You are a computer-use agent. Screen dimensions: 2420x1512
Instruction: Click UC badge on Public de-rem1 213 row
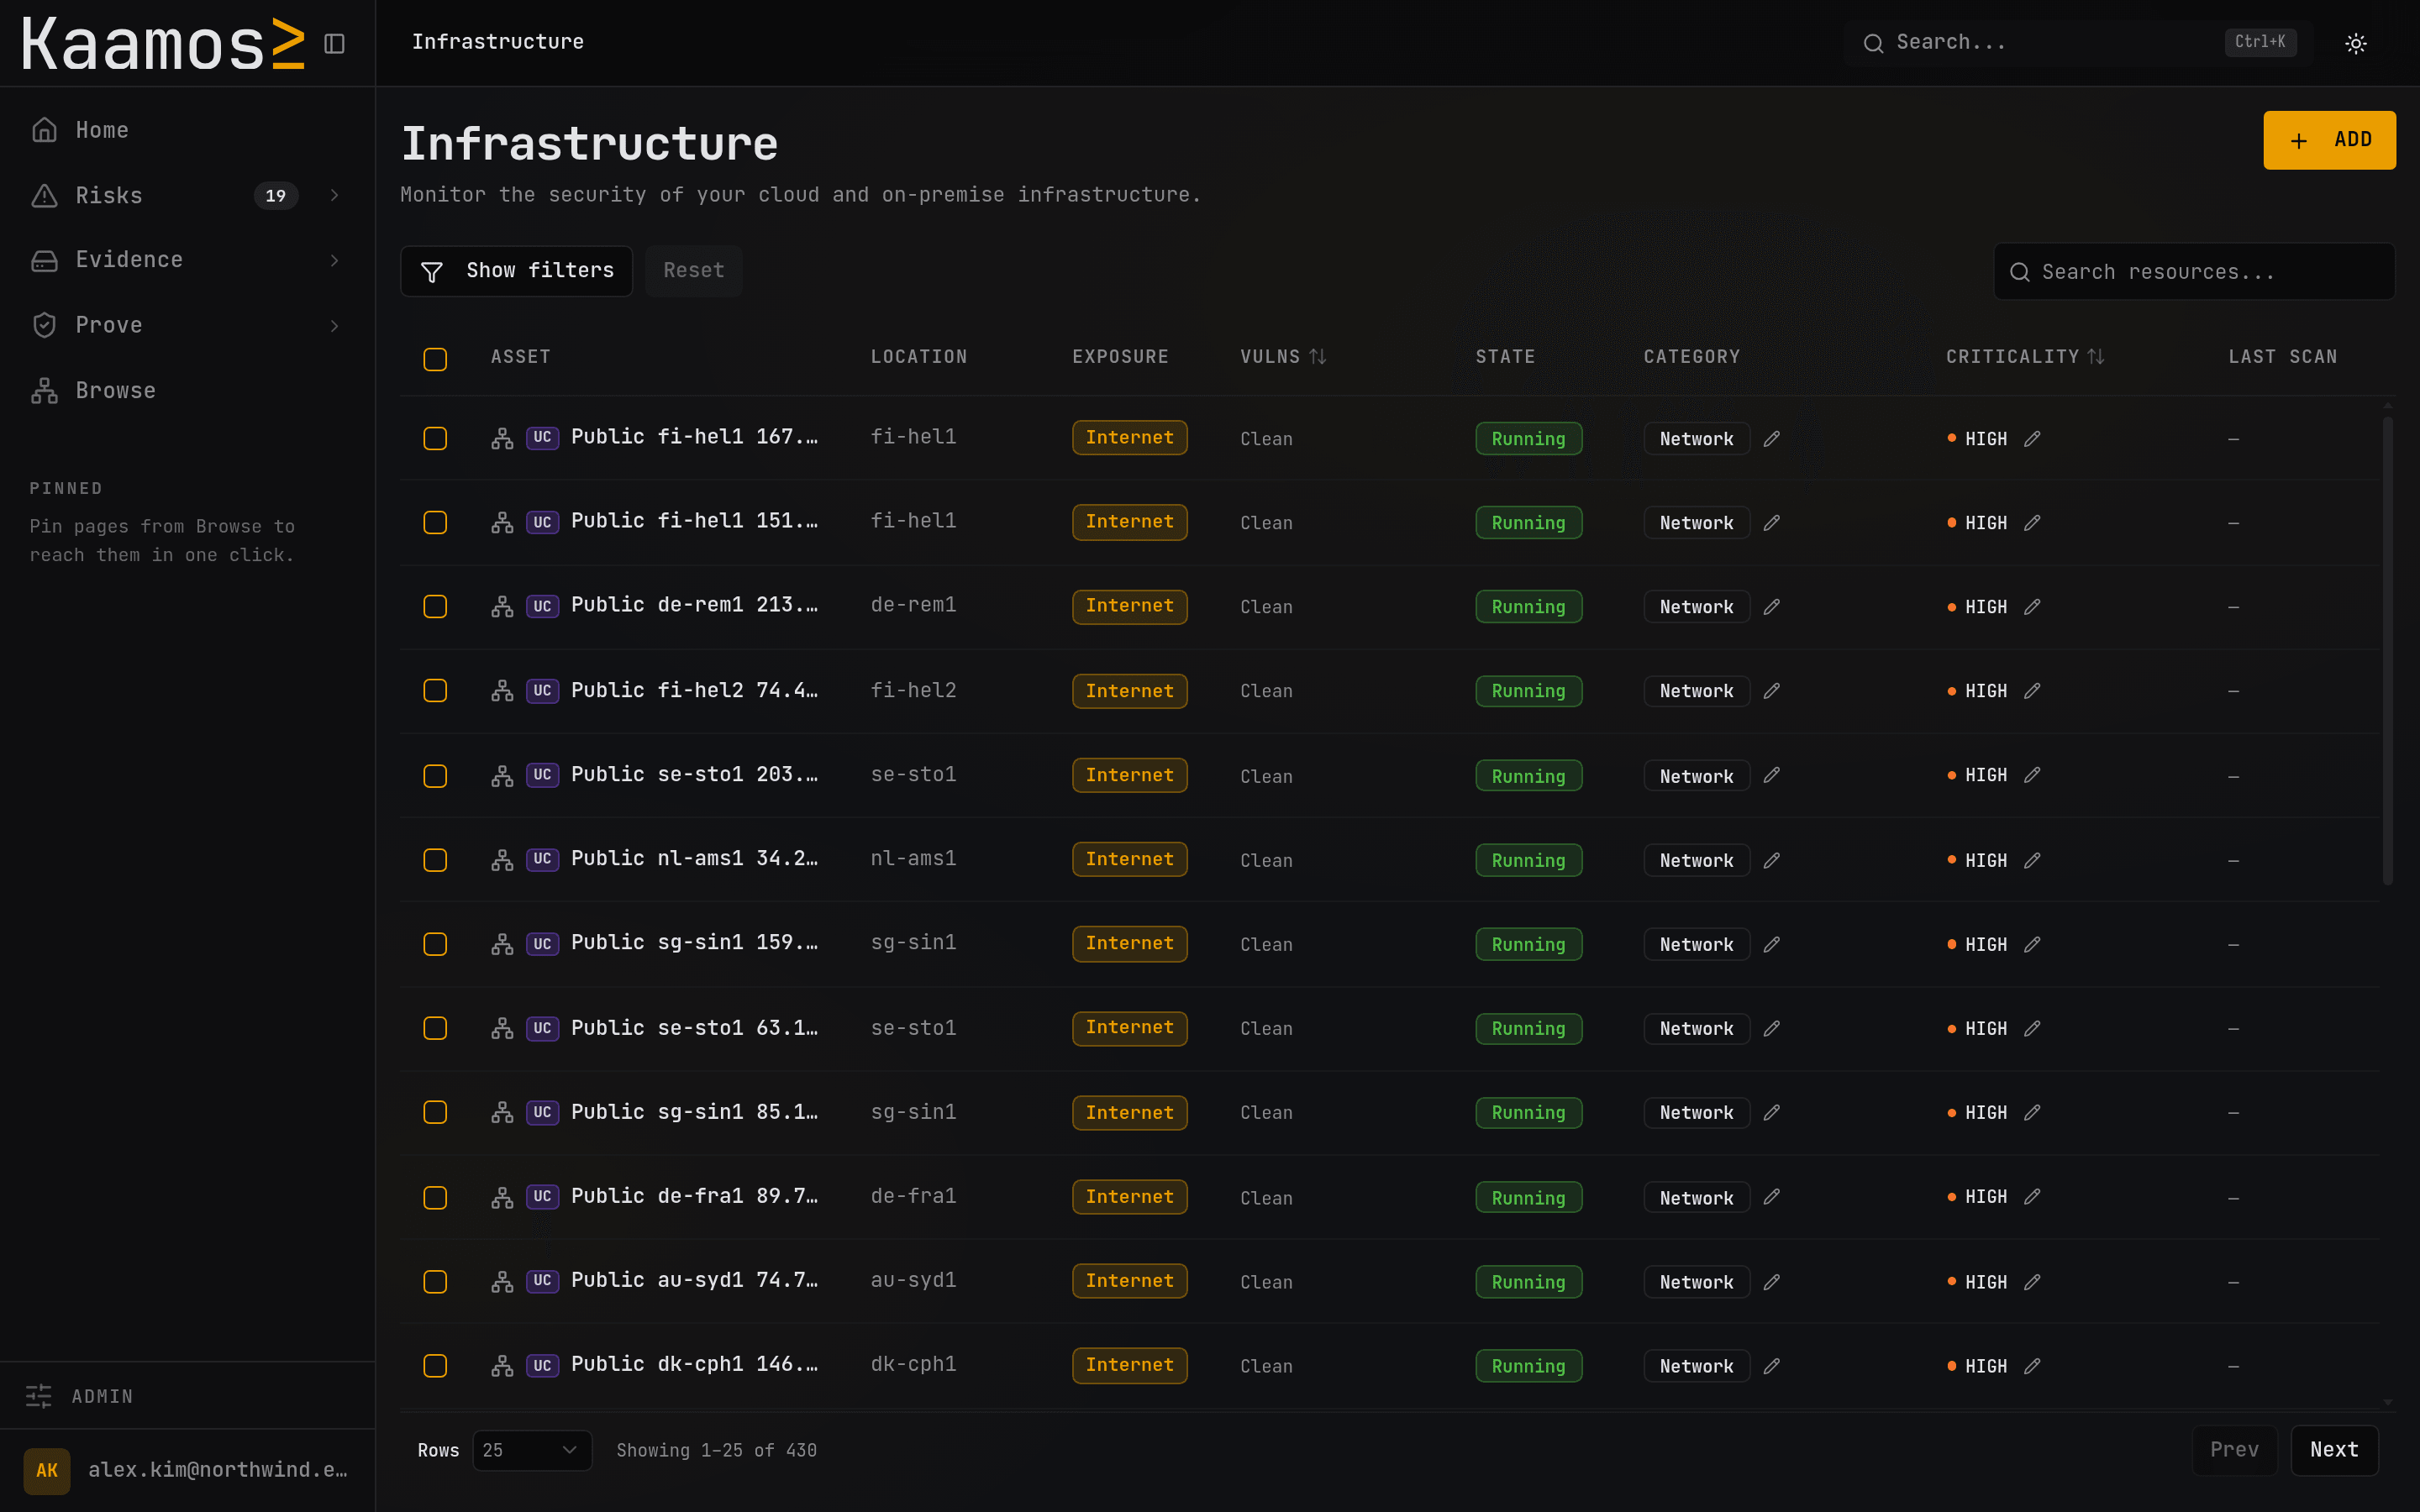point(542,606)
